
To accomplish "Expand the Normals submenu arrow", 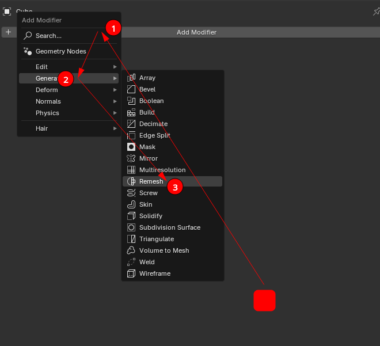I will point(115,101).
